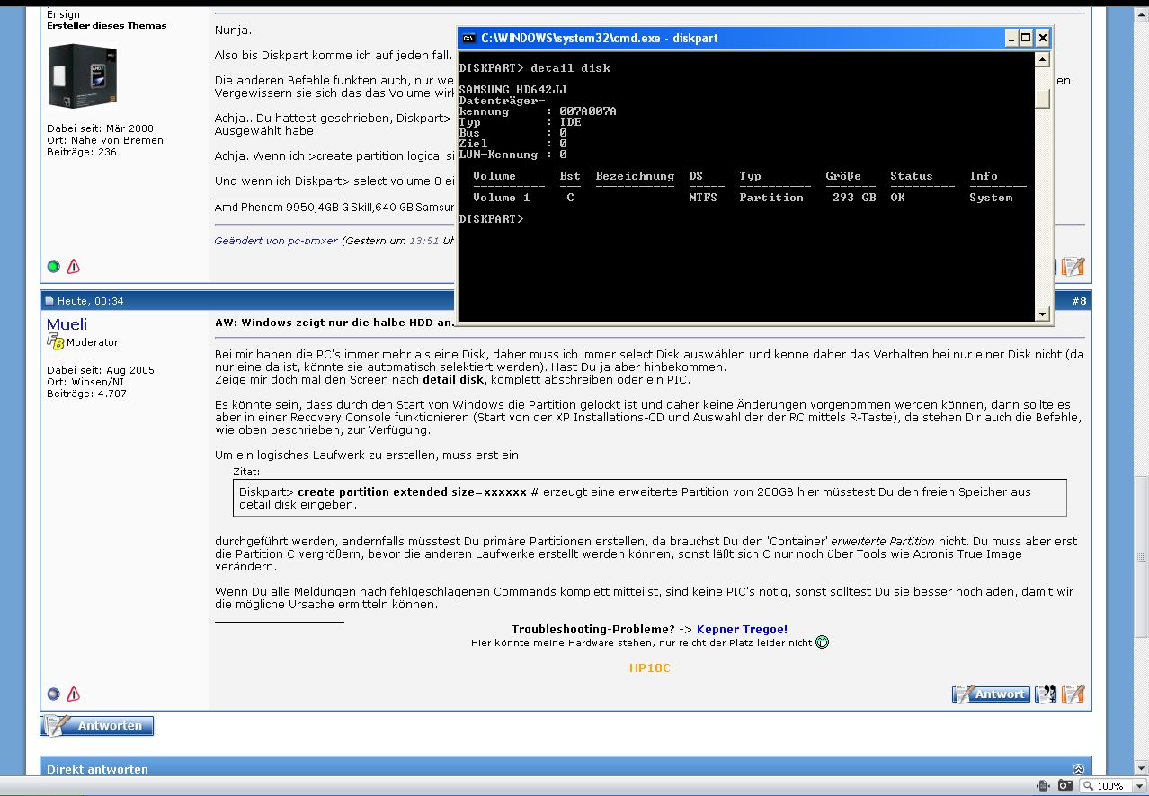Click the 'Volume 1' row in diskpart output
The image size is (1149, 796).
pos(743,198)
